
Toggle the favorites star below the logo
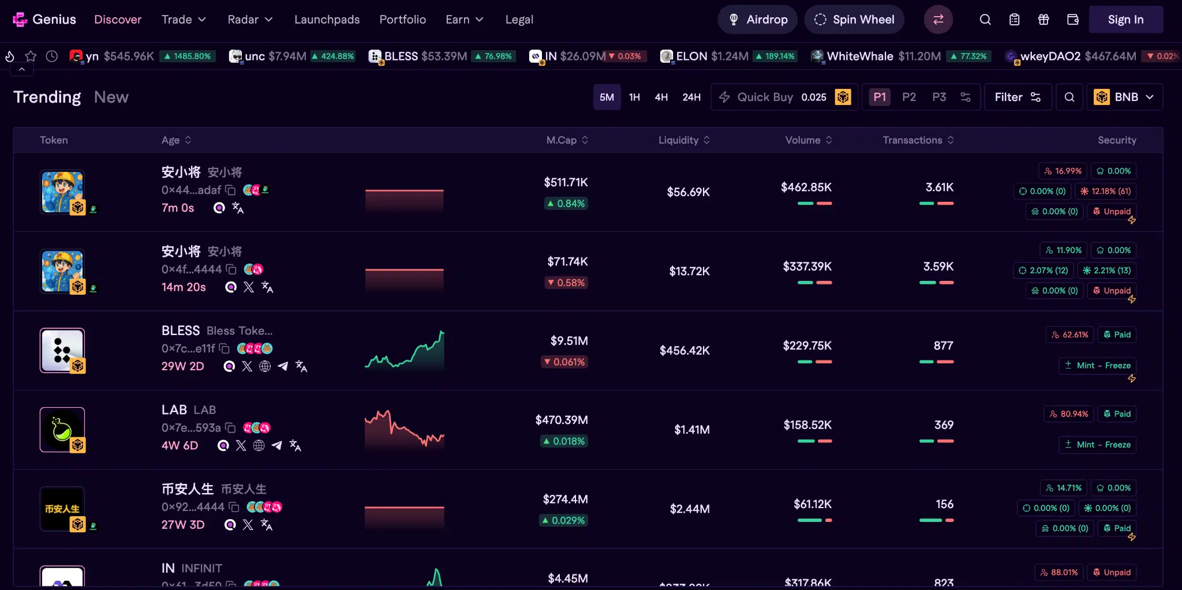pos(31,56)
